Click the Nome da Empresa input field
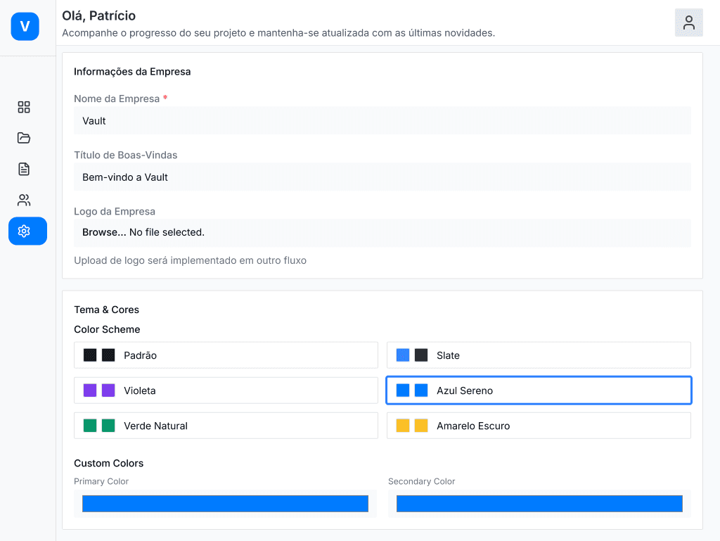Viewport: 720px width, 541px height. (x=382, y=121)
